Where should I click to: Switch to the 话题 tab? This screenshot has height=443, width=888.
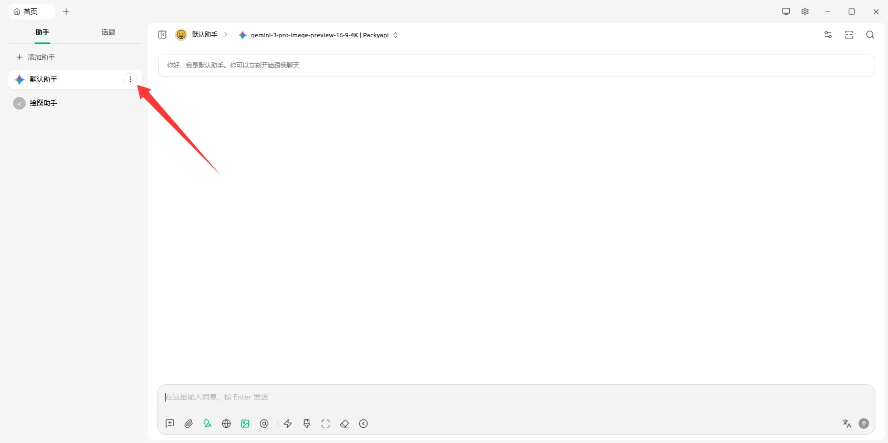pos(108,33)
